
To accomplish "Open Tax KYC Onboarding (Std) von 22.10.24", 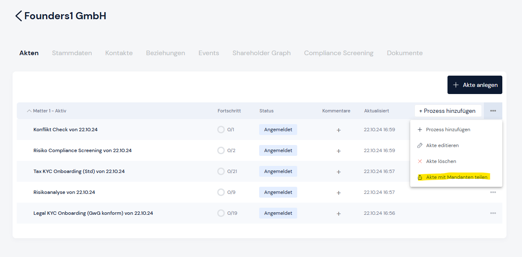I will click(x=79, y=171).
